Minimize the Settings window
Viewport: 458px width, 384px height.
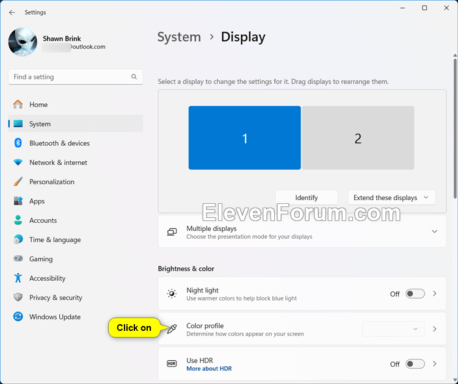402,8
